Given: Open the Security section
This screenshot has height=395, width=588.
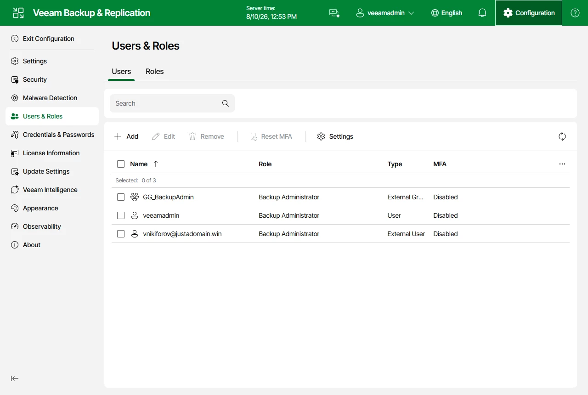Looking at the screenshot, I should (52, 79).
